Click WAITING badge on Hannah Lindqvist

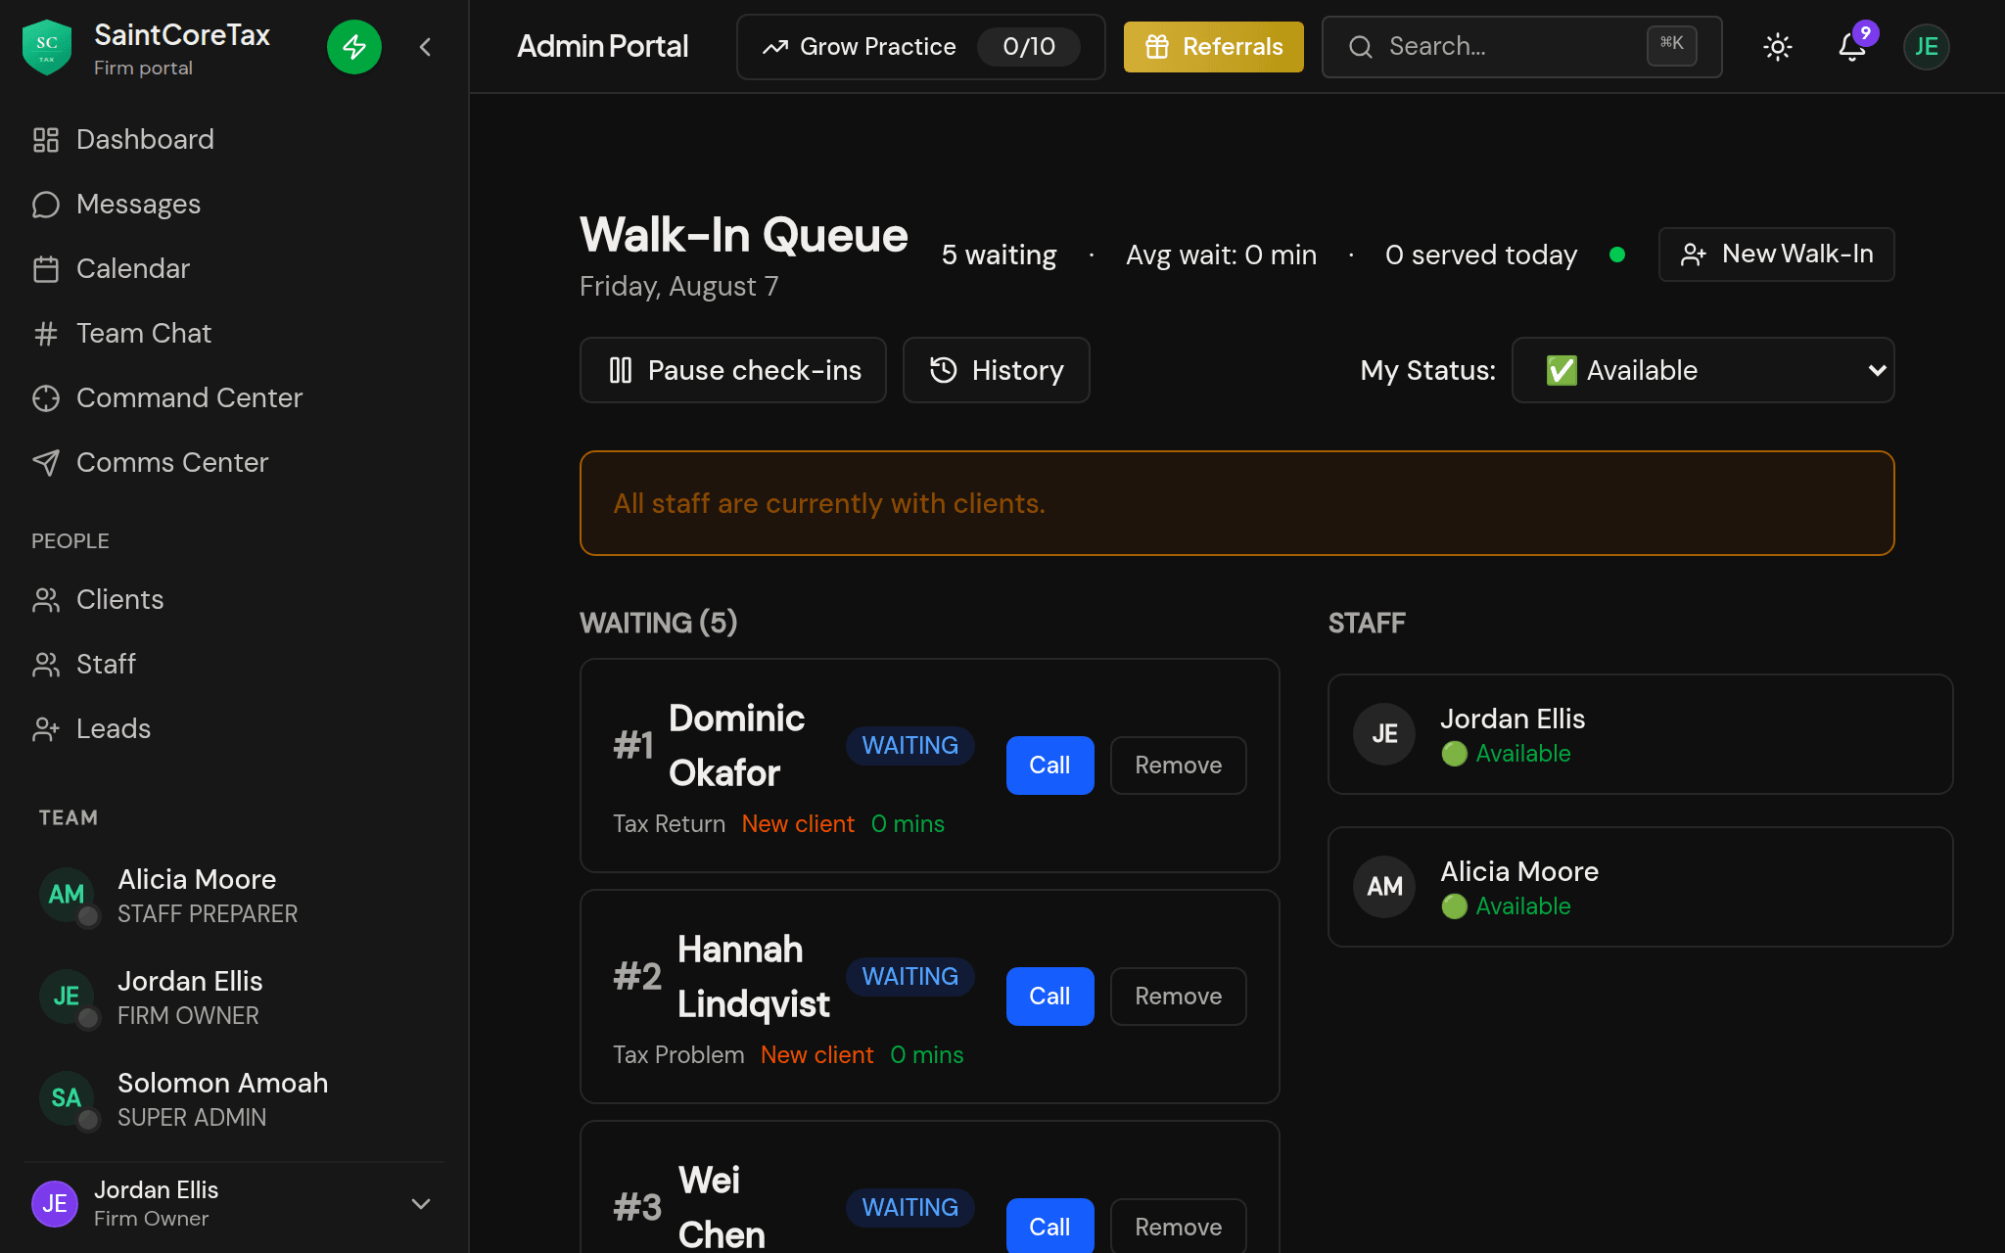coord(910,977)
